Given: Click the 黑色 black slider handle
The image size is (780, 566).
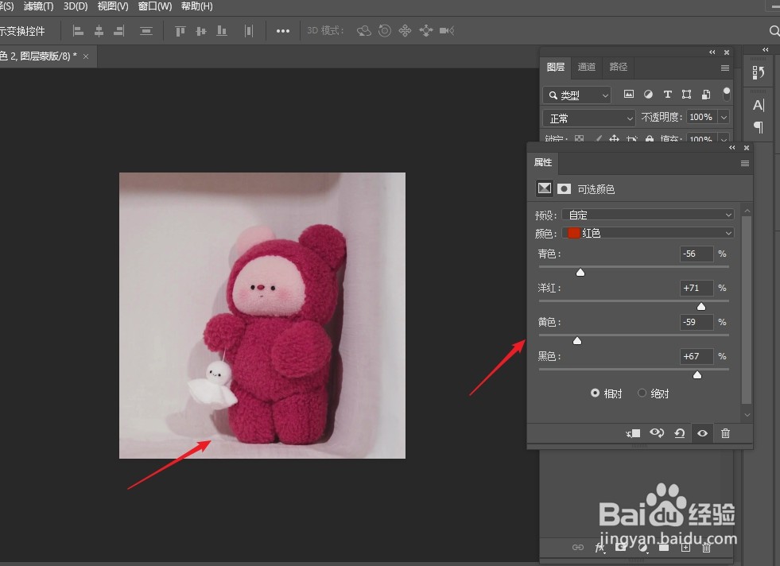Looking at the screenshot, I should pyautogui.click(x=697, y=374).
